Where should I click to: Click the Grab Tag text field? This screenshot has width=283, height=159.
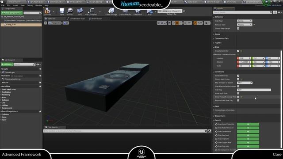point(254,90)
